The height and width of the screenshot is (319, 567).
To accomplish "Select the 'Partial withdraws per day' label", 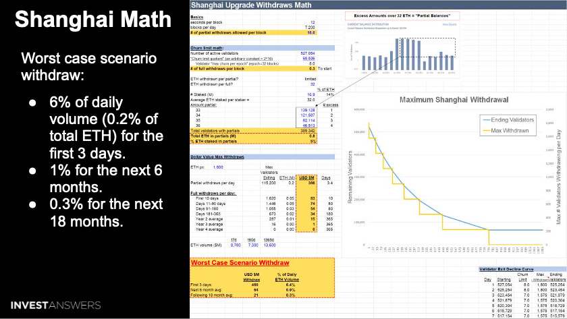I will click(x=213, y=183).
